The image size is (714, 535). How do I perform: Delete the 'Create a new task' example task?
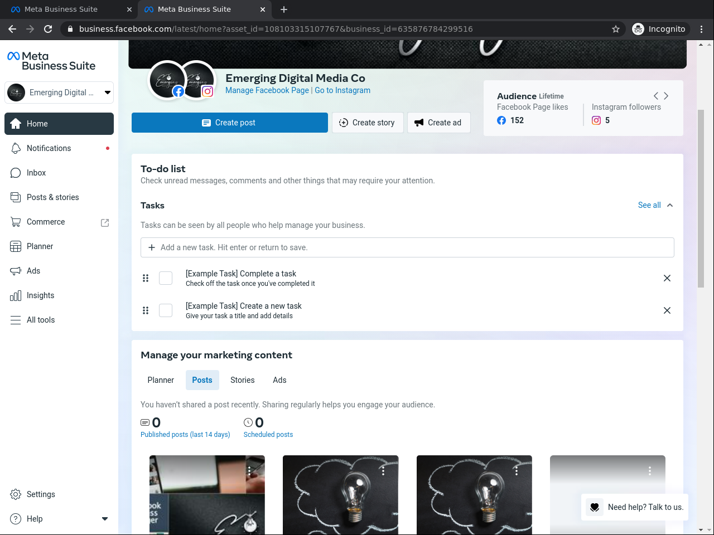pos(667,310)
